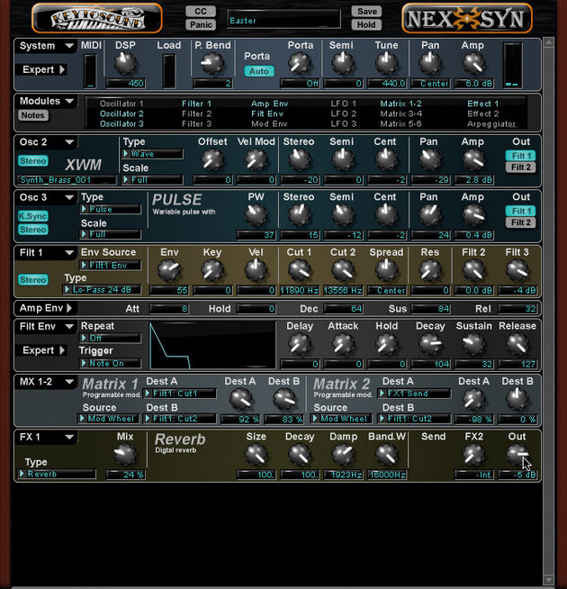Click the Osc 2 Synth_Brass_001 sample field

pos(67,179)
